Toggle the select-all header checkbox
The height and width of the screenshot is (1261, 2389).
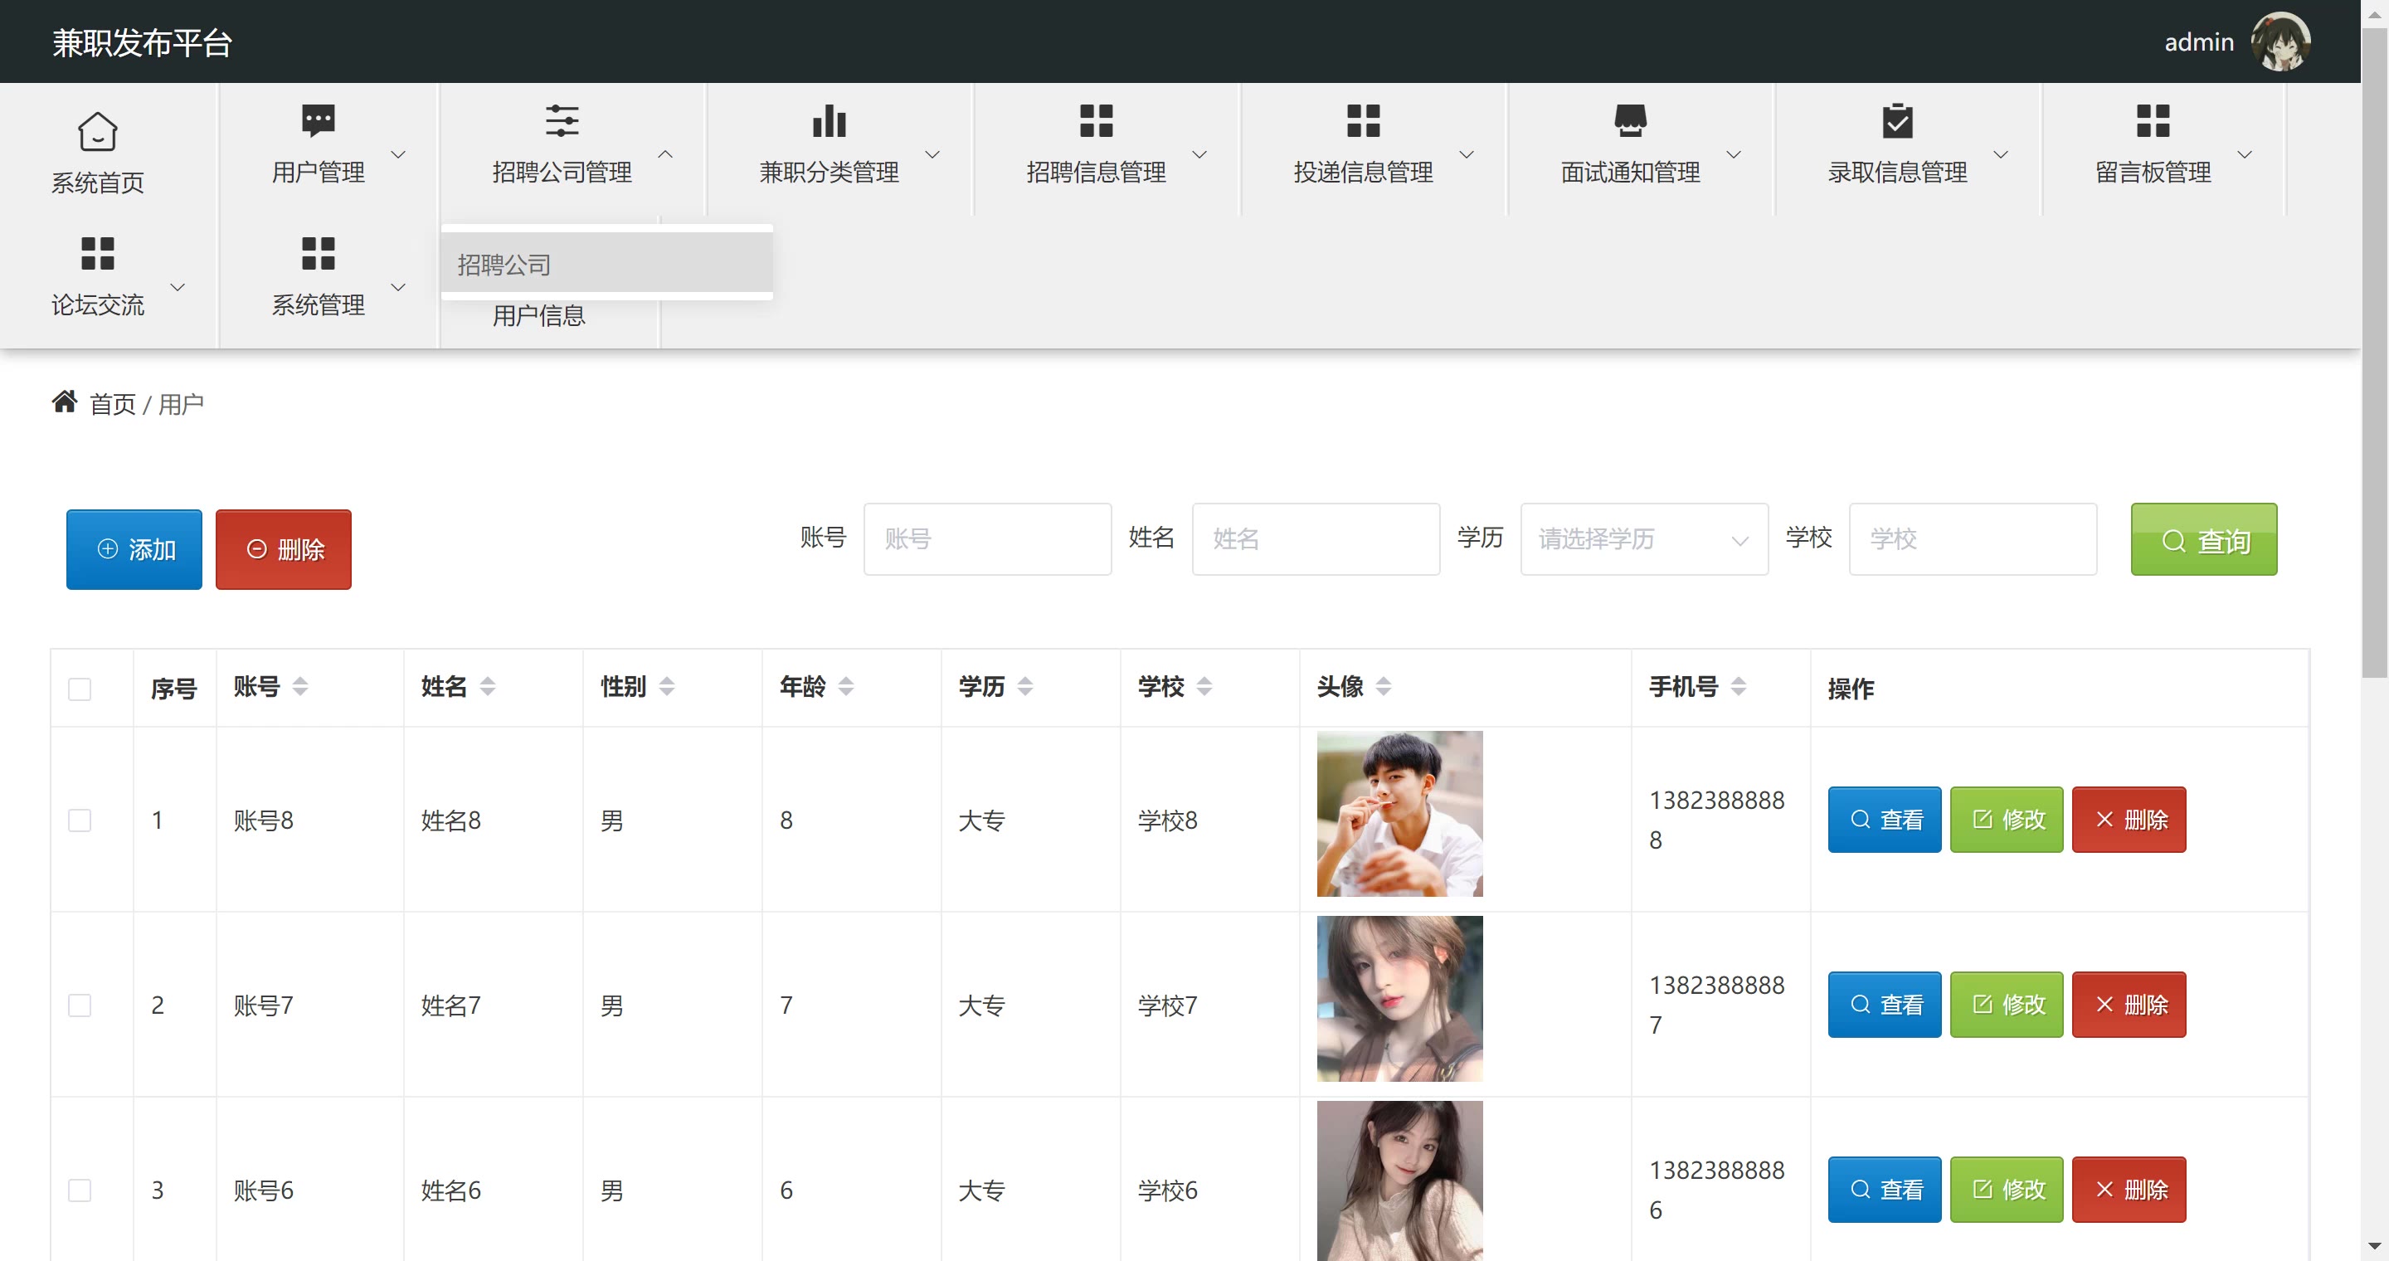[x=80, y=689]
